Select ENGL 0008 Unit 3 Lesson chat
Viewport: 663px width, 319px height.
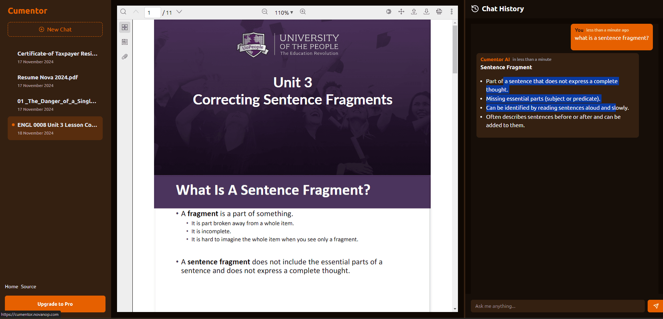click(x=55, y=128)
